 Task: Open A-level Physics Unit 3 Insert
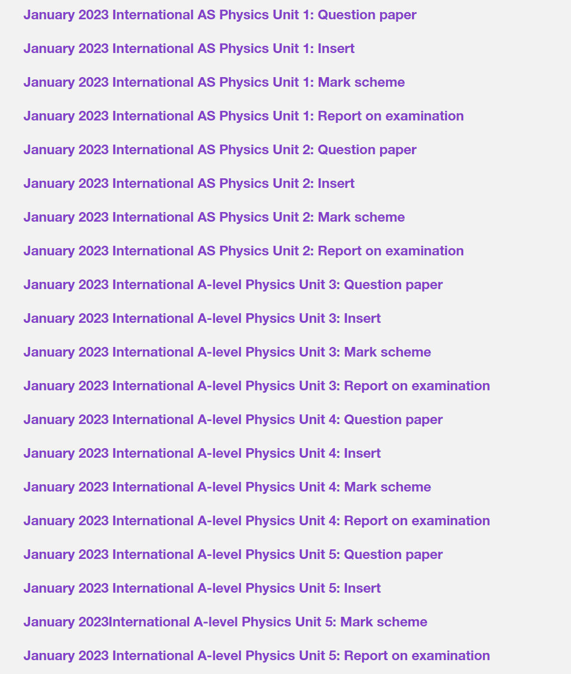coord(202,319)
